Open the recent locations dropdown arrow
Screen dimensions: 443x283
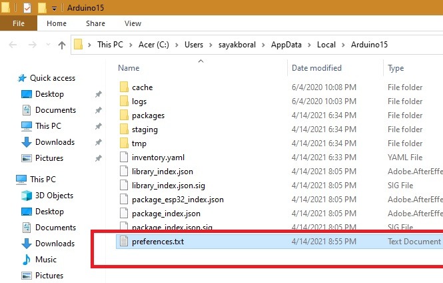pyautogui.click(x=49, y=45)
